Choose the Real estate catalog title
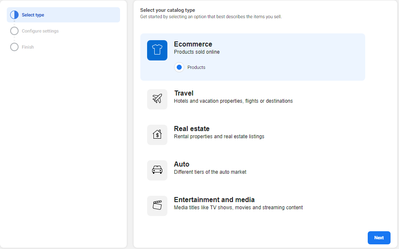Viewport: 399px width, 249px height. (191, 129)
